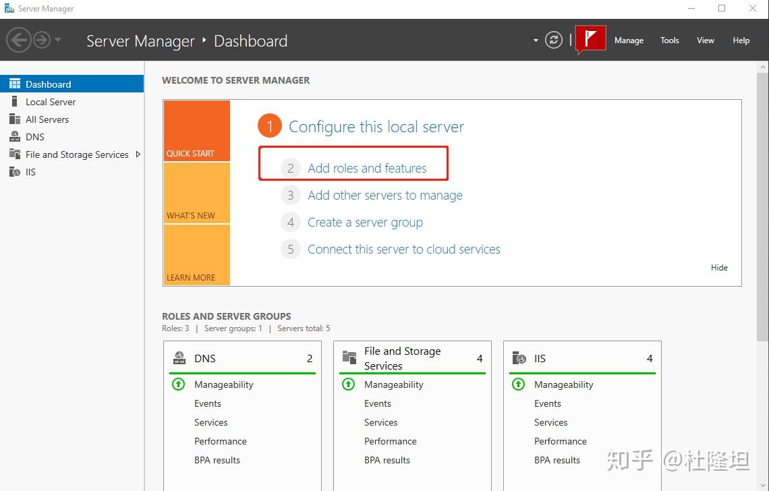Click the forward navigation arrow

[42, 40]
